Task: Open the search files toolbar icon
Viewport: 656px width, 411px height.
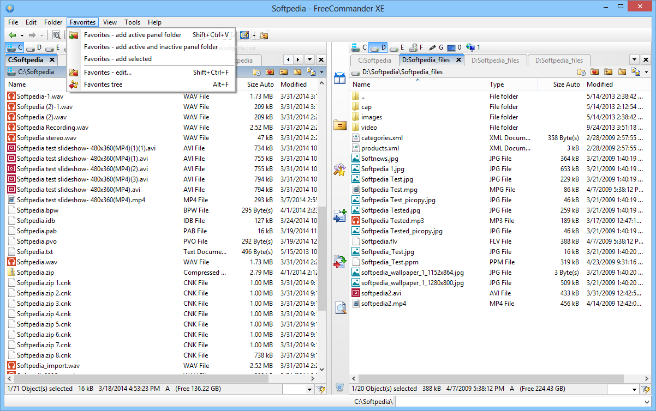Action: coord(56,35)
